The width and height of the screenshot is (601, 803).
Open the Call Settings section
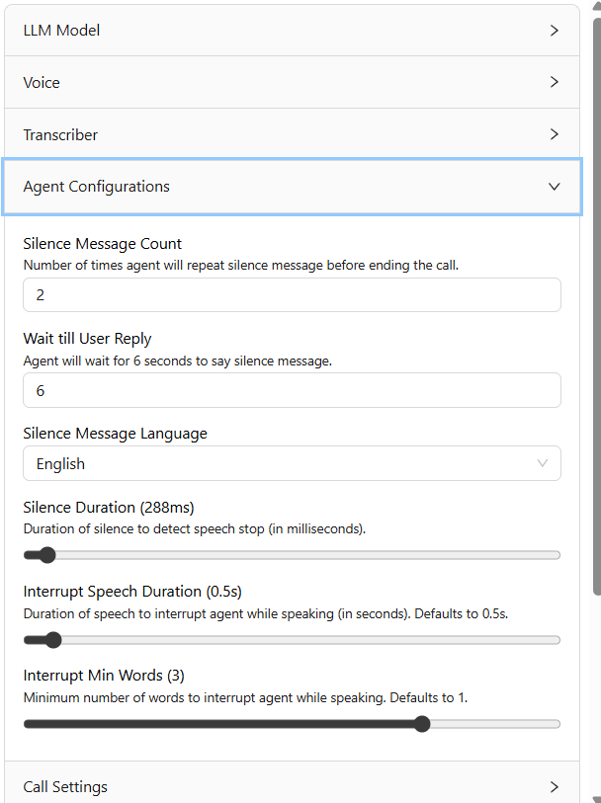292,782
